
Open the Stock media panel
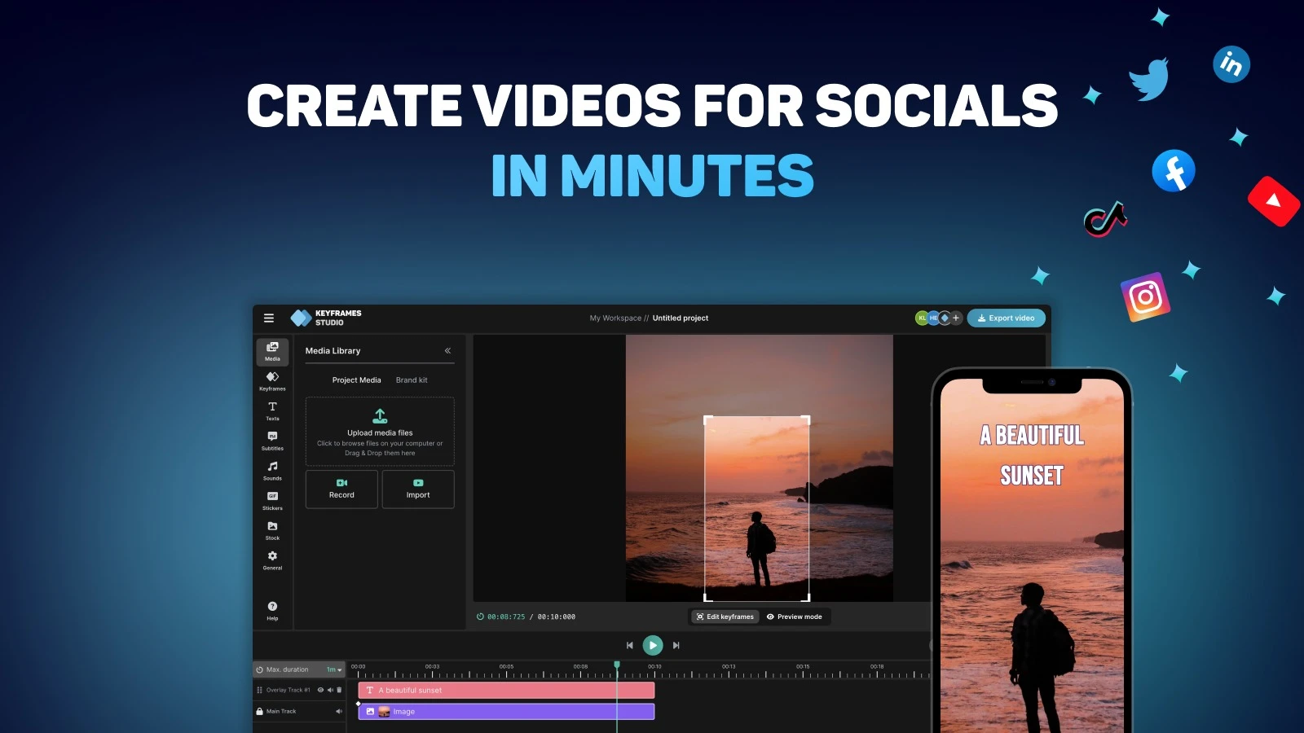272,530
